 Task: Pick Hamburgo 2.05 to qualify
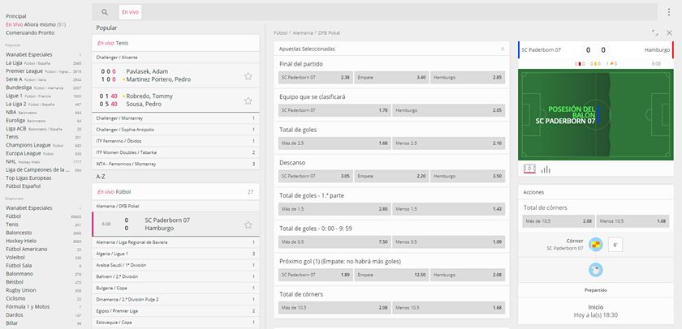coord(448,110)
